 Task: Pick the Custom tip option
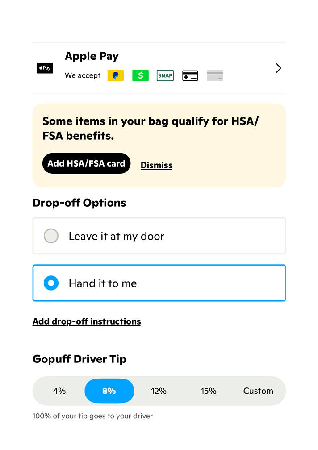pos(258,391)
